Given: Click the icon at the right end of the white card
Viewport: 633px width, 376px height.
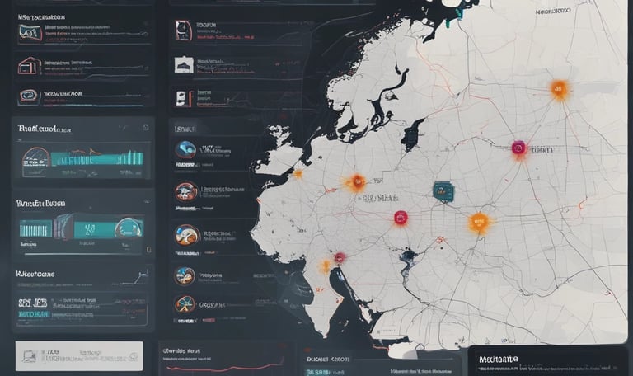Looking at the screenshot, I should pos(134,356).
